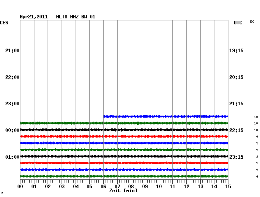Click minute label 12 on the Zeit axis

click(186, 187)
